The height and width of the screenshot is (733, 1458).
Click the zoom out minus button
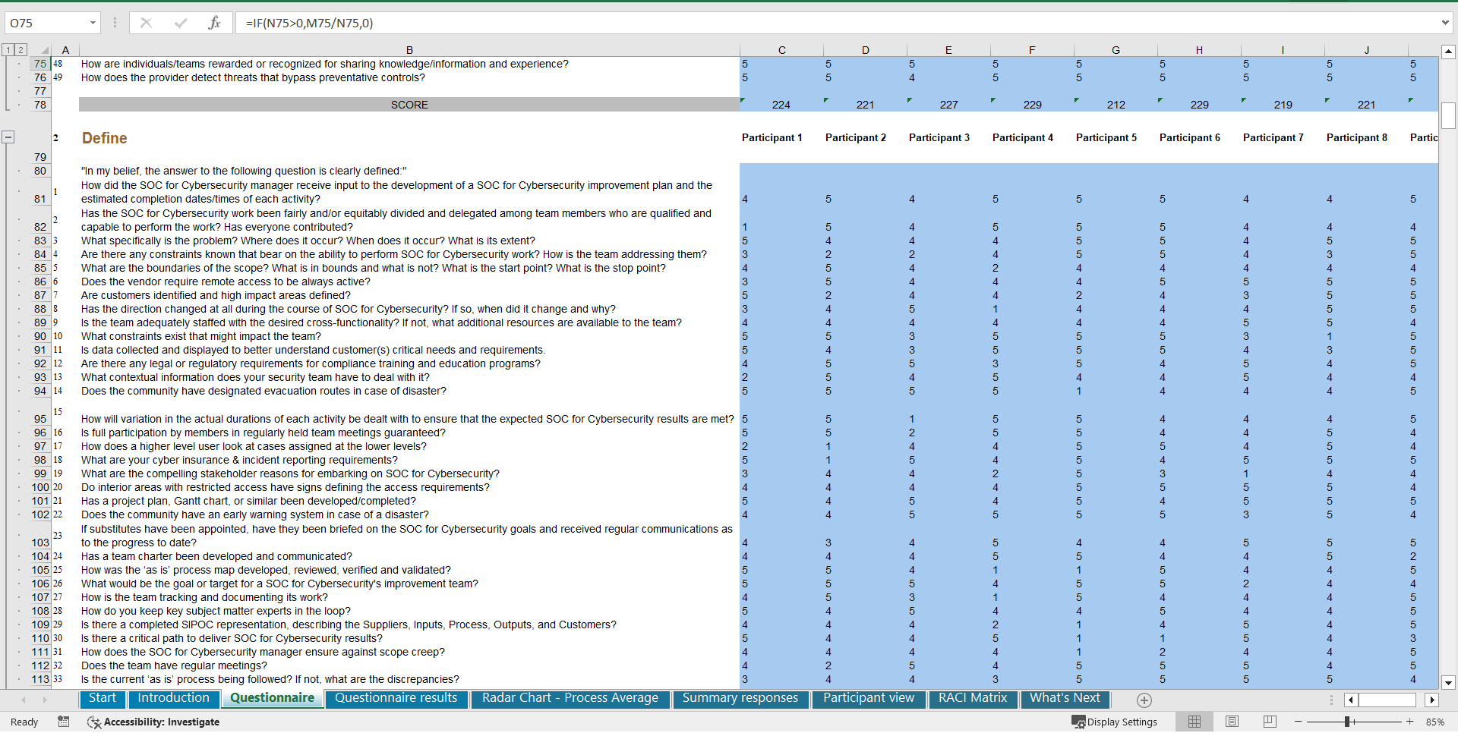click(x=1299, y=722)
